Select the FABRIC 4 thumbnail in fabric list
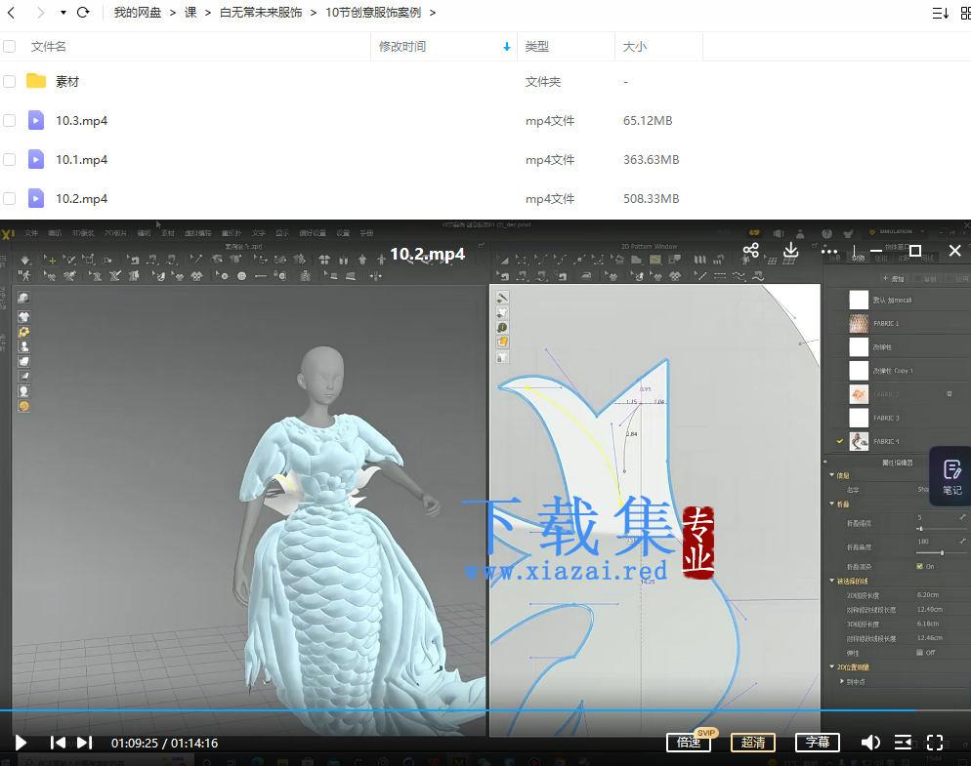Viewport: 971px width, 766px height. pos(859,442)
